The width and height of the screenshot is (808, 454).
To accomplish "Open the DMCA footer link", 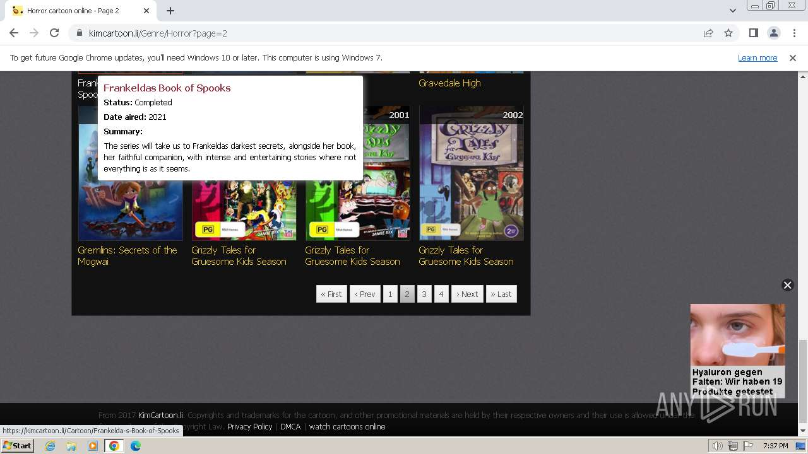I will click(290, 427).
